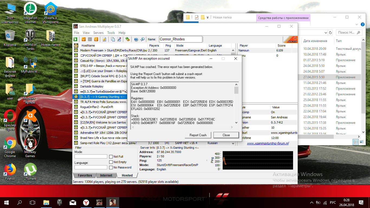Click the orange checkmark Add Server icon
Viewport: 370px width, 208px height.
coord(84,39)
